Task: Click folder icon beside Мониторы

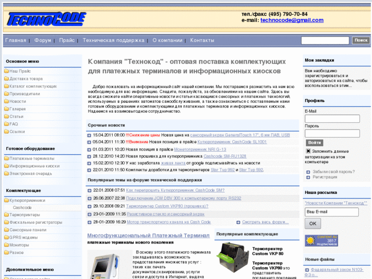Action: pos(7,245)
